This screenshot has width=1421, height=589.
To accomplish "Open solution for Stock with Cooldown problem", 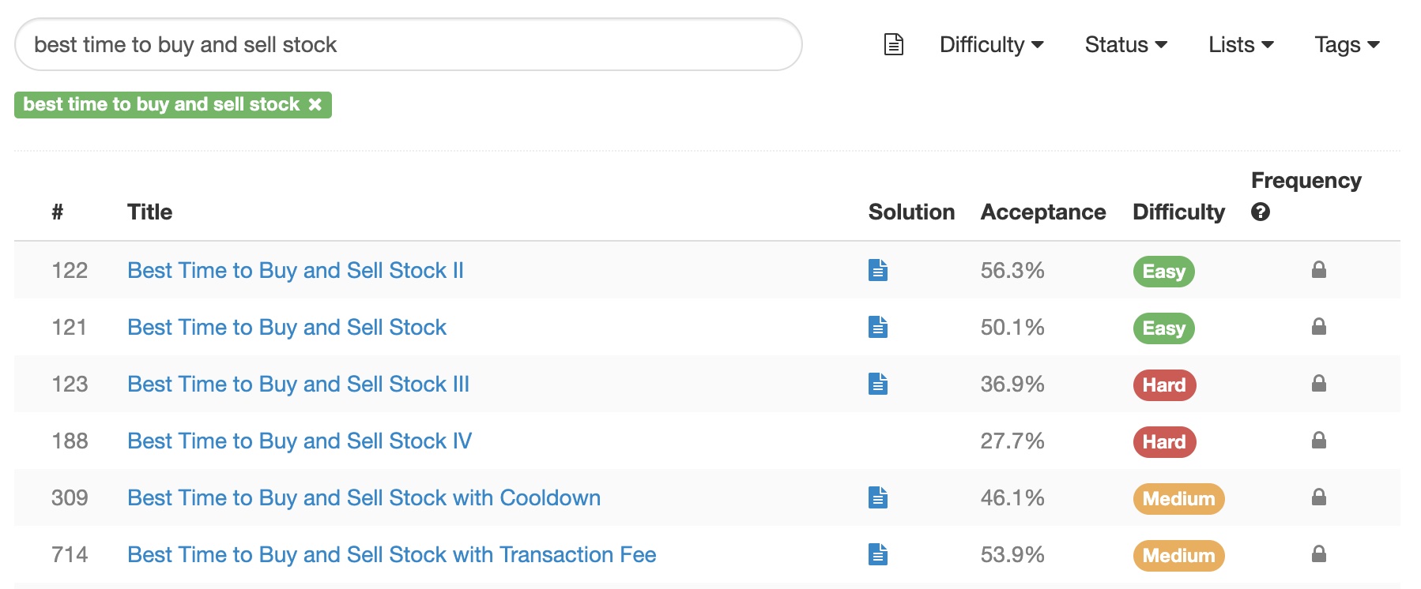I will [877, 497].
